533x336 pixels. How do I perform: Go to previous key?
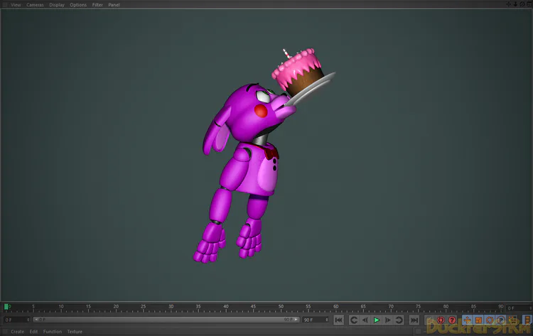pyautogui.click(x=354, y=320)
